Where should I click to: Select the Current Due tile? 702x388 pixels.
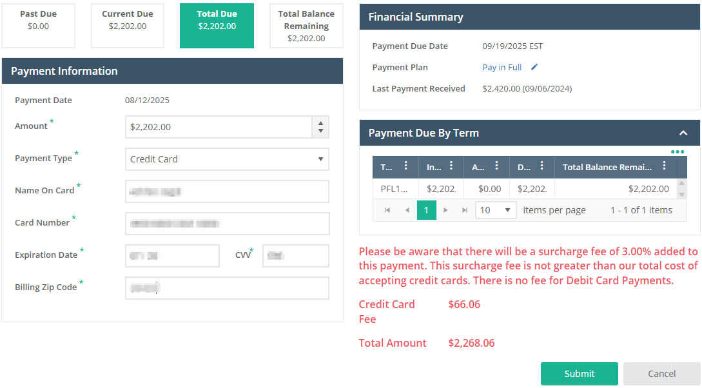pos(128,26)
